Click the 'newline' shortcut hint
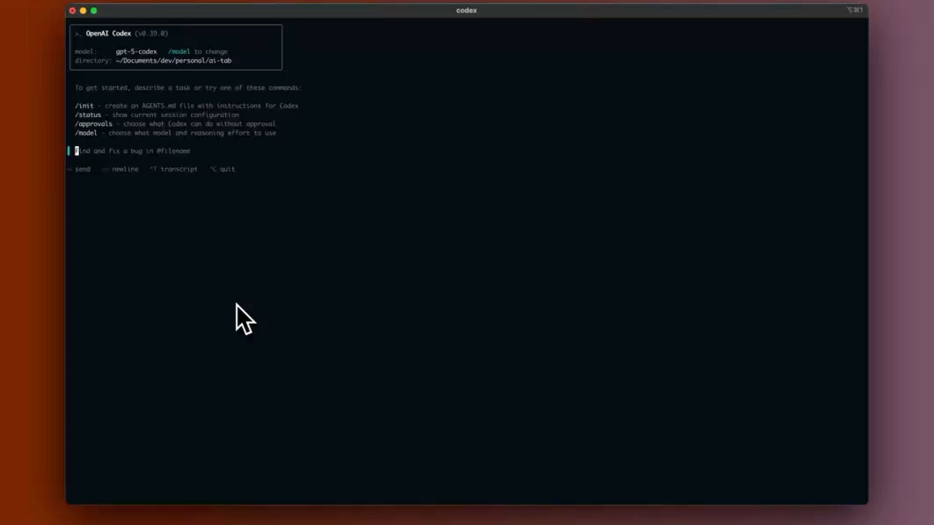934x525 pixels. tap(125, 169)
